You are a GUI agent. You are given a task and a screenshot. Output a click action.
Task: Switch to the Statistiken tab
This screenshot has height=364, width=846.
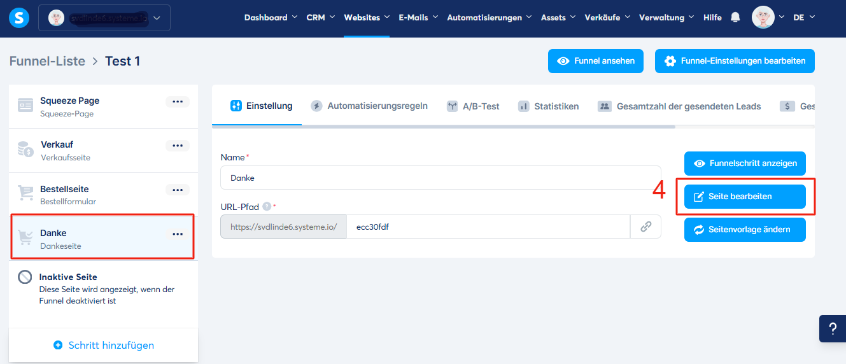click(x=548, y=106)
